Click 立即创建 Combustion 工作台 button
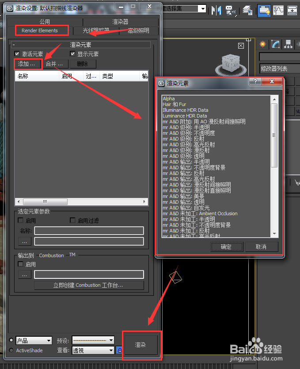Image resolution: width=300 pixels, height=369 pixels. [x=88, y=285]
